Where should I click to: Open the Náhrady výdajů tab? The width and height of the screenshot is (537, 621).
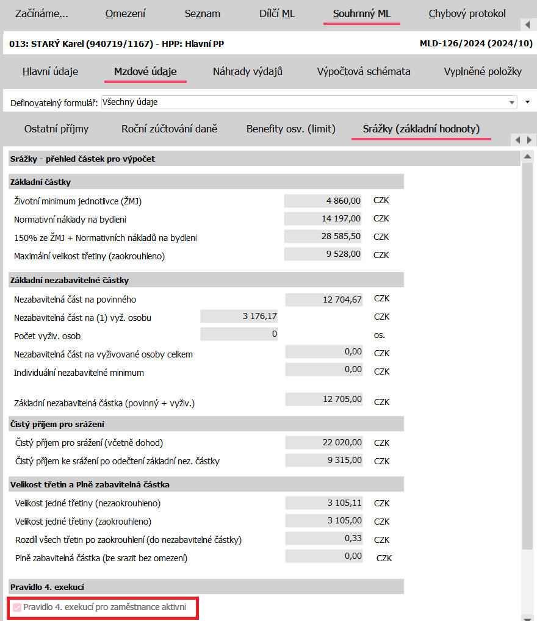pos(248,72)
